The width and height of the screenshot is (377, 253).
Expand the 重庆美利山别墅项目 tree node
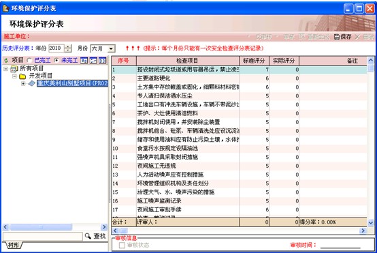(x=23, y=84)
